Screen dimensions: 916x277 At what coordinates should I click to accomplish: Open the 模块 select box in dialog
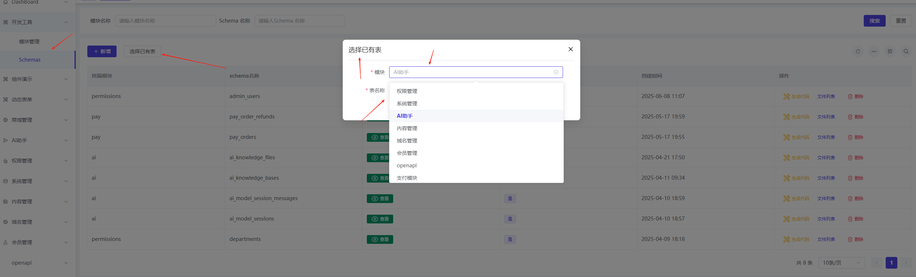476,72
